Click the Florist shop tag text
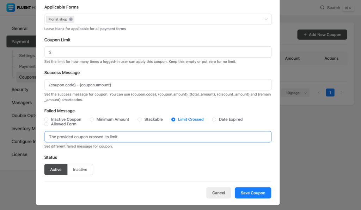361x210 pixels. [x=57, y=19]
